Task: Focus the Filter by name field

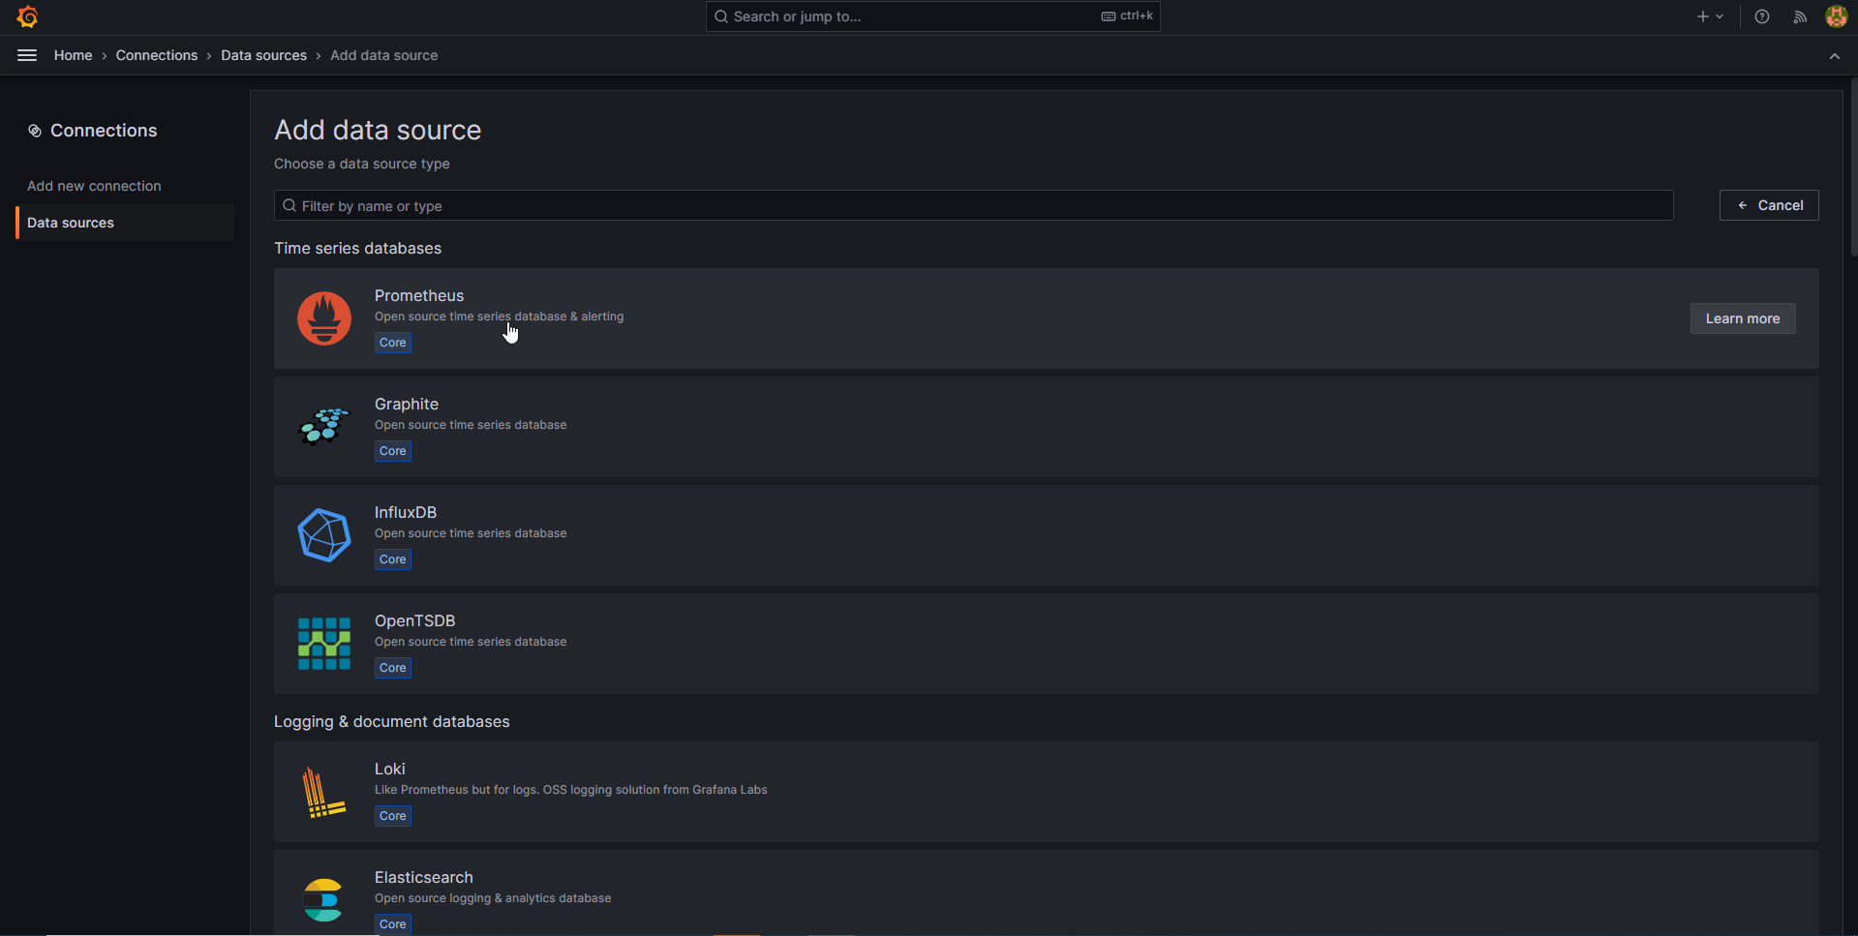Action: pos(973,205)
